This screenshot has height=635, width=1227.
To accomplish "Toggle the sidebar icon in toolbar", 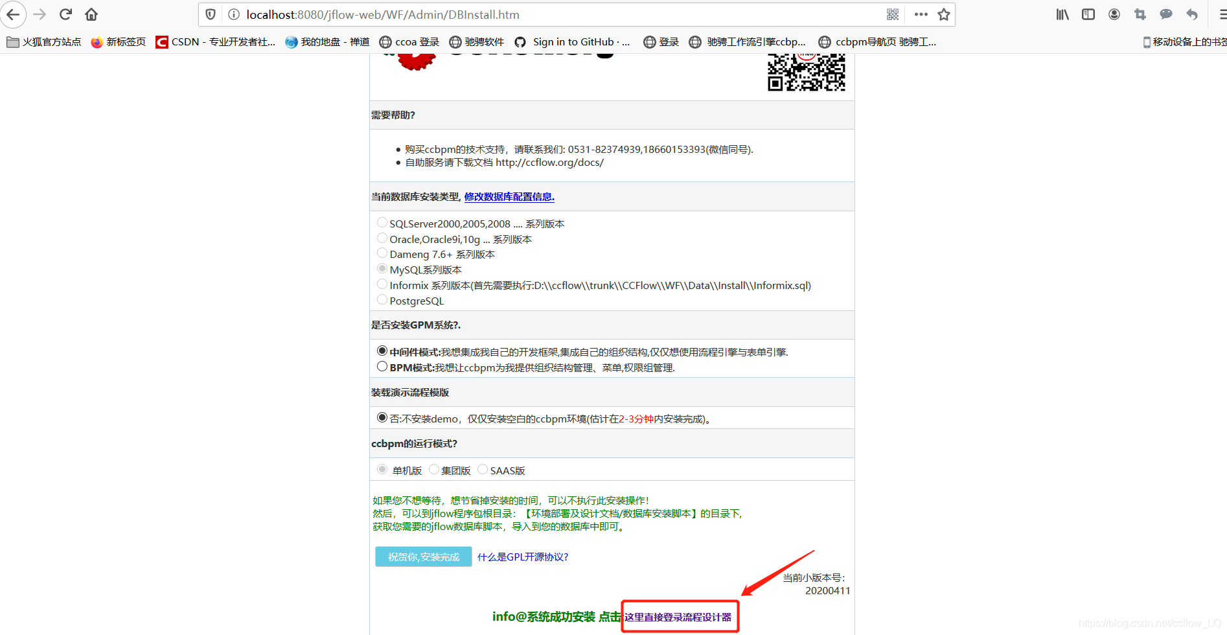I will (x=1088, y=14).
